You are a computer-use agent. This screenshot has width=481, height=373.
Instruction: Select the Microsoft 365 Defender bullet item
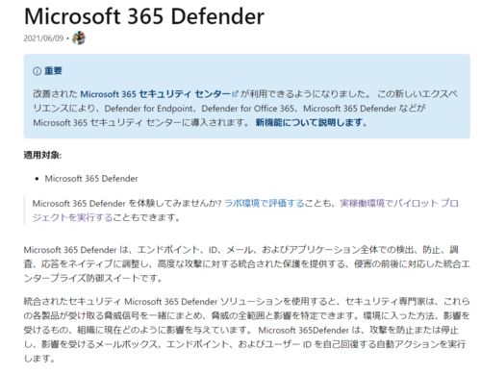pyautogui.click(x=91, y=179)
